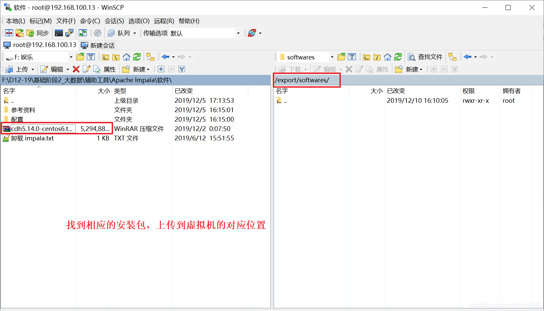The image size is (544, 311).
Task: Open local 属性 properties
Action: 105,69
